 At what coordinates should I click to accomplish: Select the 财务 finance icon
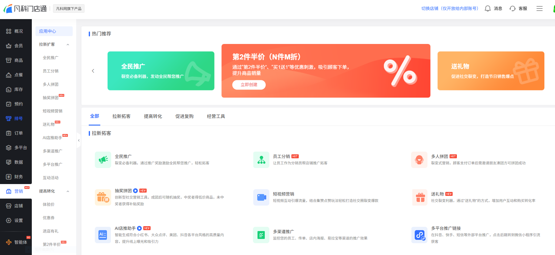[x=8, y=177]
